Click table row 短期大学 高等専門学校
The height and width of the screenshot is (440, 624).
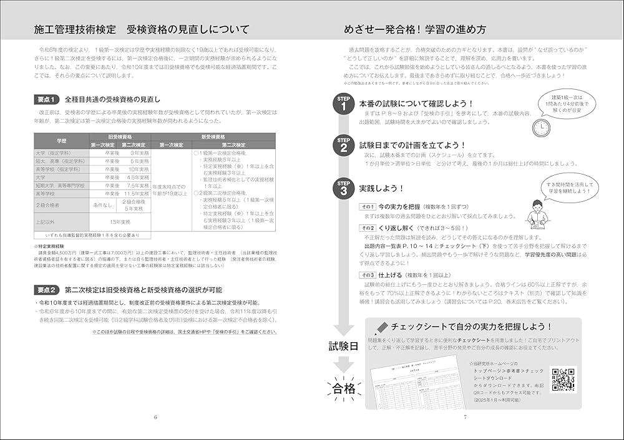click(92, 186)
